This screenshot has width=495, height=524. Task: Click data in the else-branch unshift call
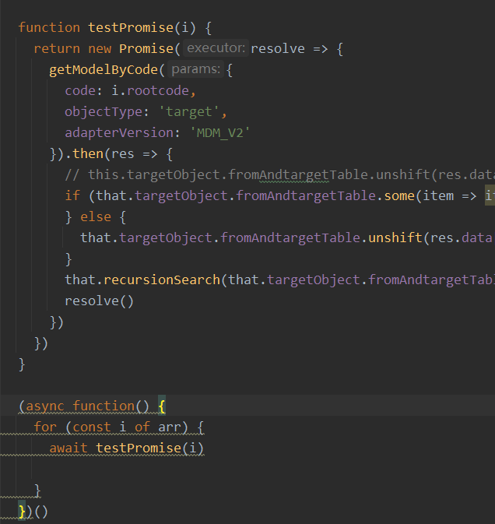click(x=477, y=238)
